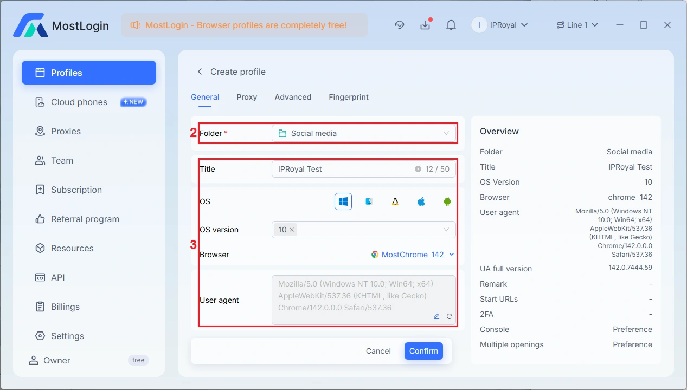Select Apple iOS as the OS
Viewport: 687px width, 390px height.
tap(421, 201)
